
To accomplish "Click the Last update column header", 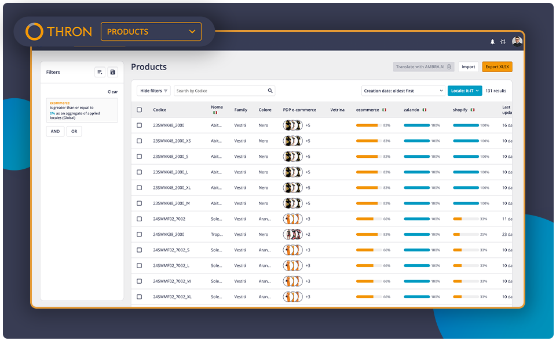I will pyautogui.click(x=507, y=110).
